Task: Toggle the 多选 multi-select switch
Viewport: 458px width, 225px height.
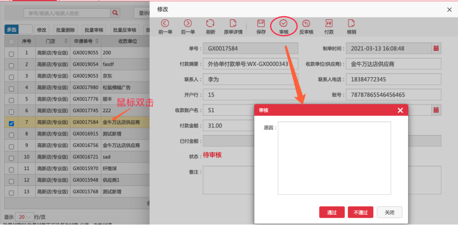Action: click(x=18, y=30)
